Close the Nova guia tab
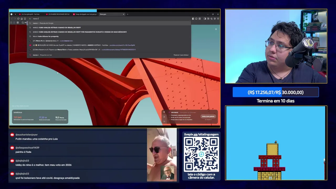 (x=123, y=14)
